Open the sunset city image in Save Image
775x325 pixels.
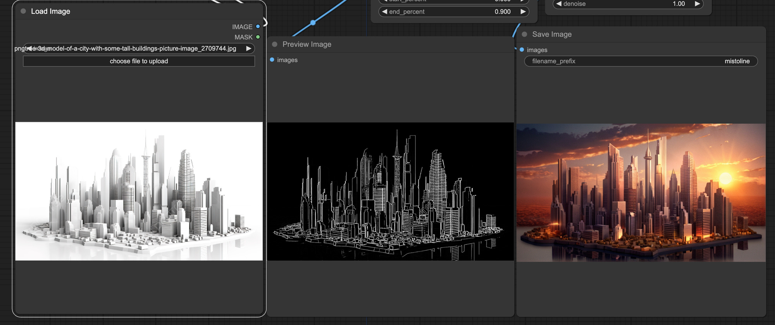[x=641, y=193]
